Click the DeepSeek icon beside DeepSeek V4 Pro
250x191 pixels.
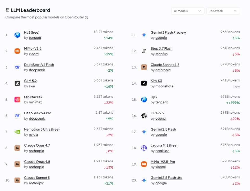pyautogui.click(x=17, y=116)
